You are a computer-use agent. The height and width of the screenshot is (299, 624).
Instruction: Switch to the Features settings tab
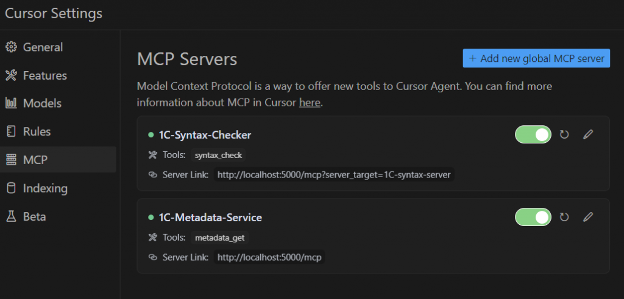(x=58, y=75)
